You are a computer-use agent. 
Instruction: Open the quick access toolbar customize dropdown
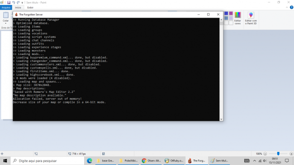pos(22,3)
